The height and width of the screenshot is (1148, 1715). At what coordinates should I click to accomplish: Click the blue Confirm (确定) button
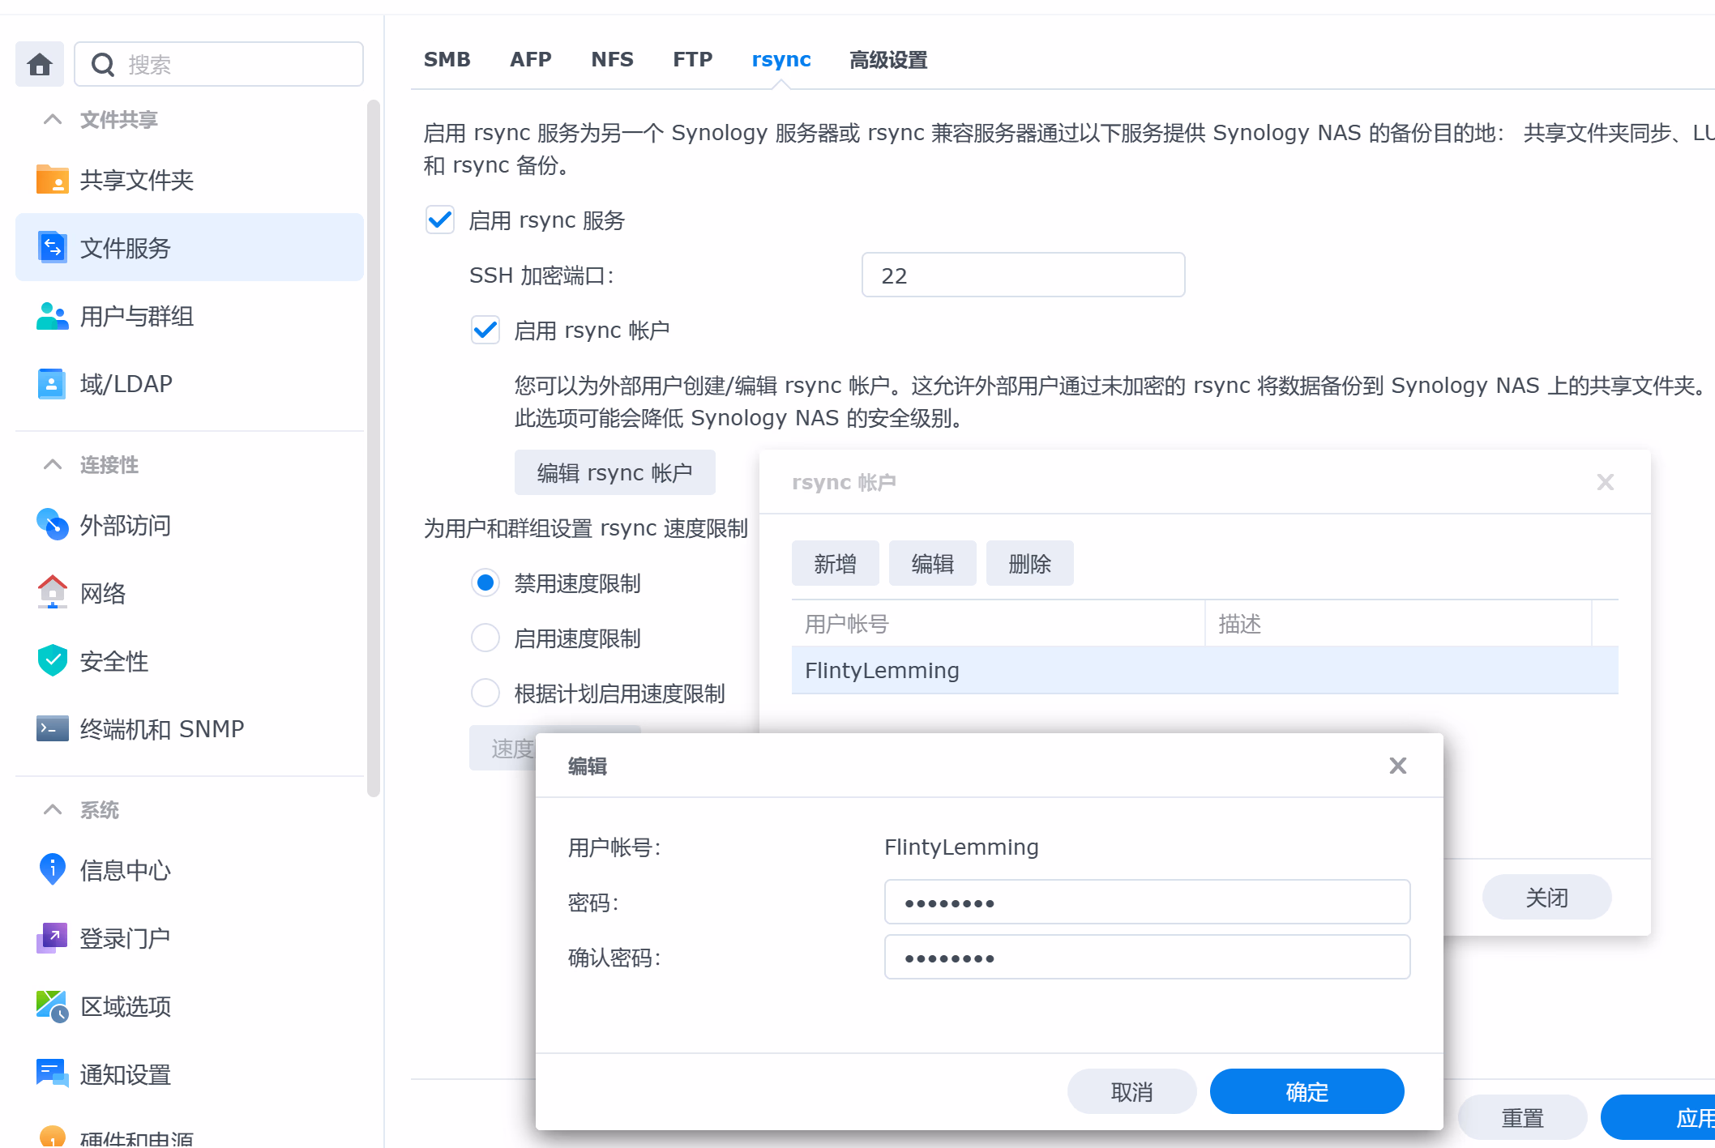(1307, 1091)
